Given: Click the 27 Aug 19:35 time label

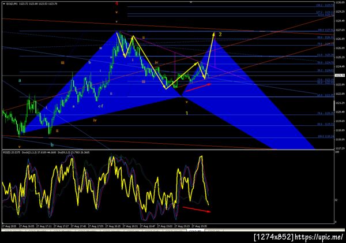Looking at the screenshot, I should [x=200, y=226].
